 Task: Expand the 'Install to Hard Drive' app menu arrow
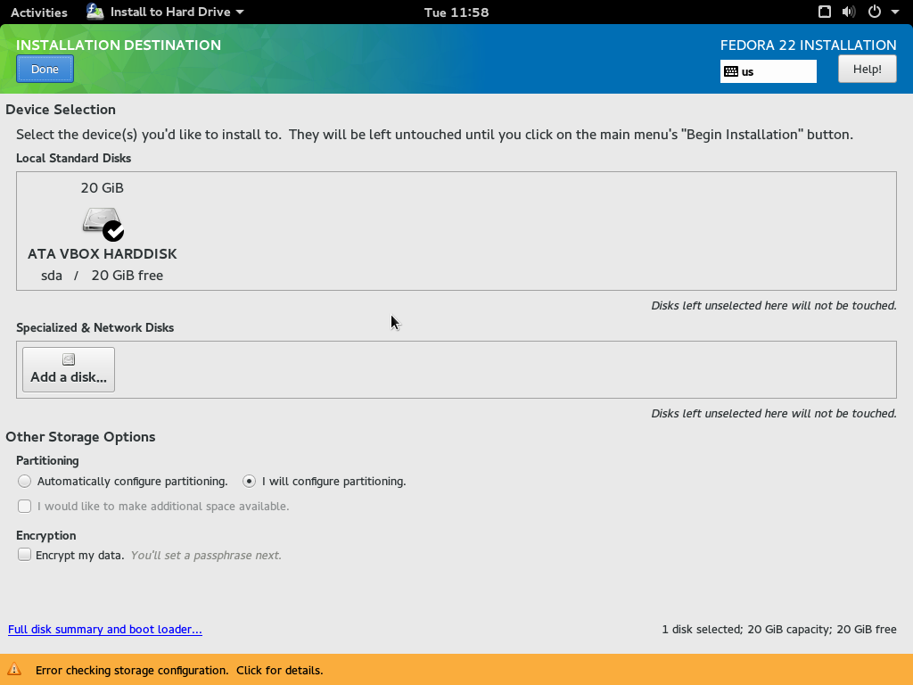point(240,12)
